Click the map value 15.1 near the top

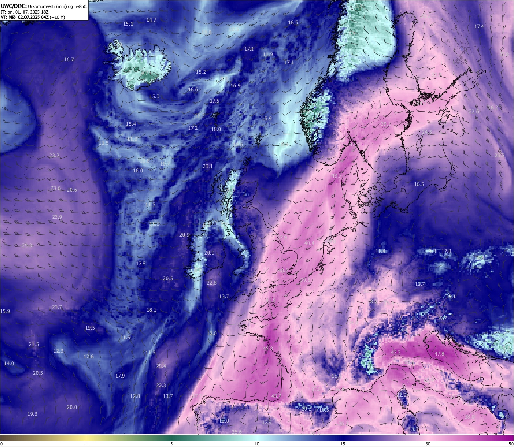128,24
